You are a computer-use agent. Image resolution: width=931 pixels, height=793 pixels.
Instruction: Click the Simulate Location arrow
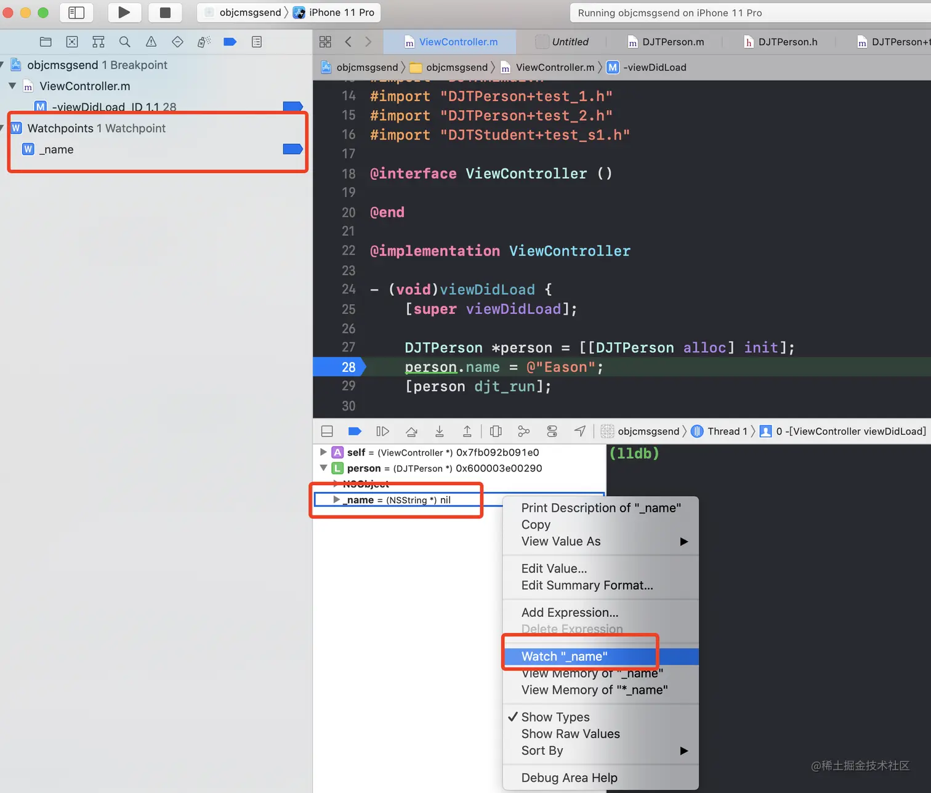(x=580, y=431)
